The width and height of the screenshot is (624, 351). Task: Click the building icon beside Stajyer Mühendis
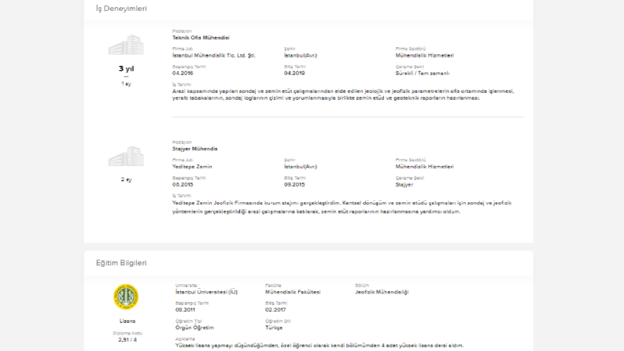[x=126, y=156]
